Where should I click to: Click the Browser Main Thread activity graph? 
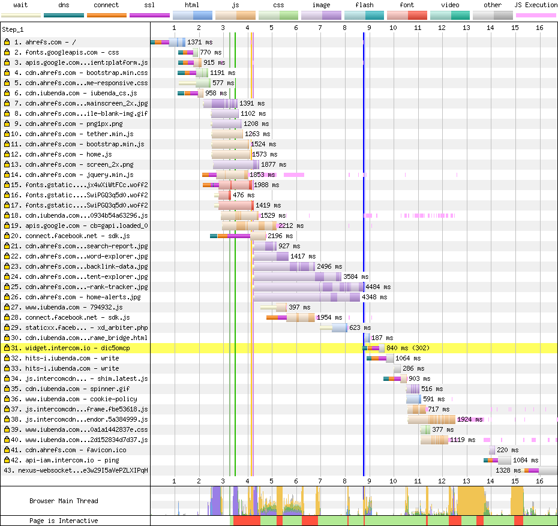[354, 500]
